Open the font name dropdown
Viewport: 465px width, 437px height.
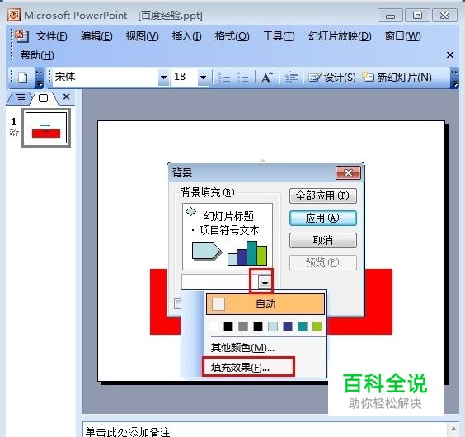(163, 78)
